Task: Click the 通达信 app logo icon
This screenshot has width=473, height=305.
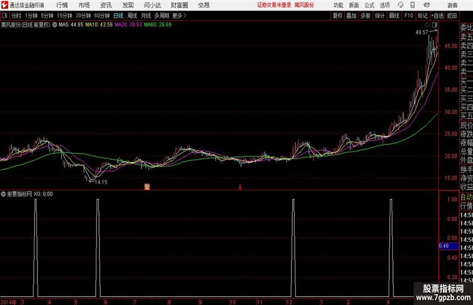Action: point(4,5)
